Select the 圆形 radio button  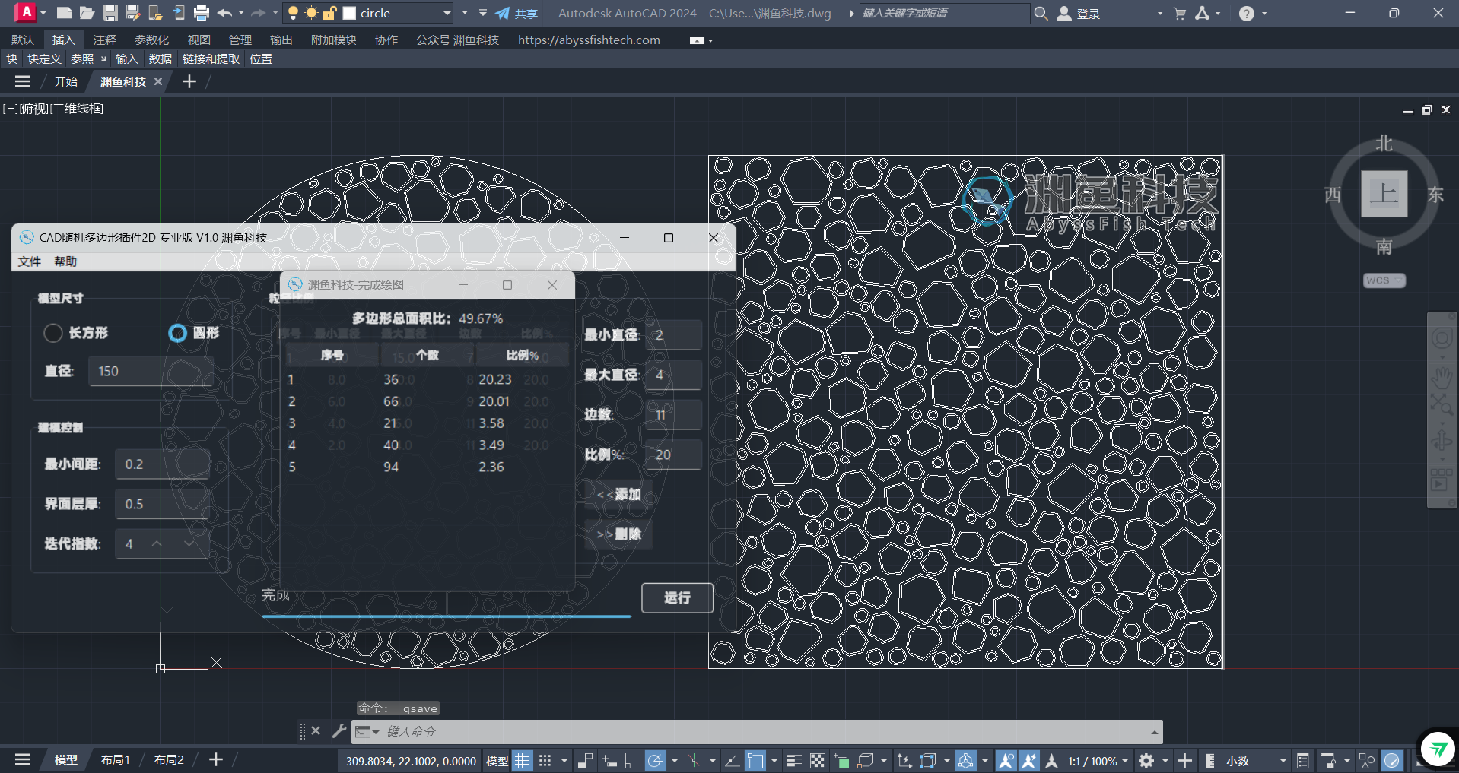tap(177, 333)
